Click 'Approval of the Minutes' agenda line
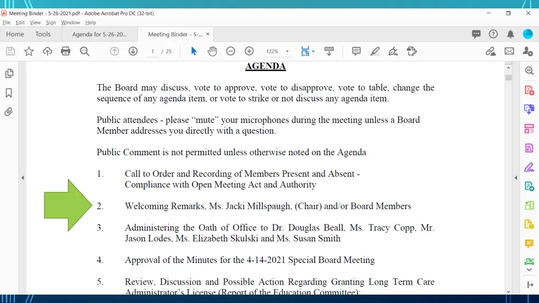 click(x=249, y=260)
